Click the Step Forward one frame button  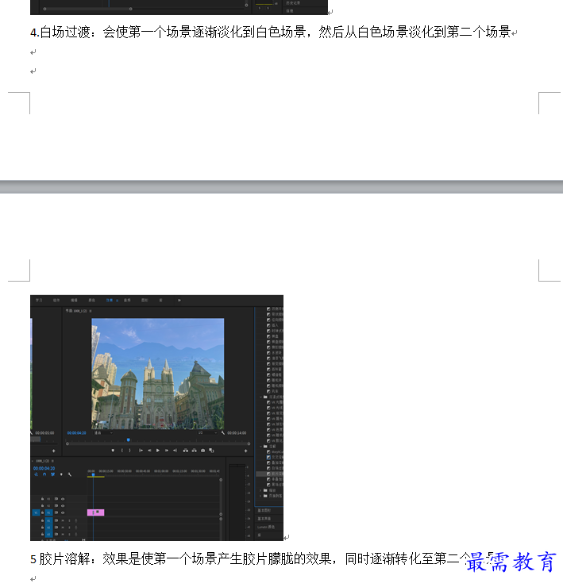(x=167, y=451)
